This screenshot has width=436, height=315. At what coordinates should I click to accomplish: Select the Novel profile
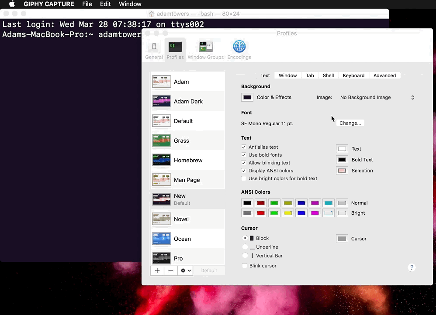pos(188,219)
